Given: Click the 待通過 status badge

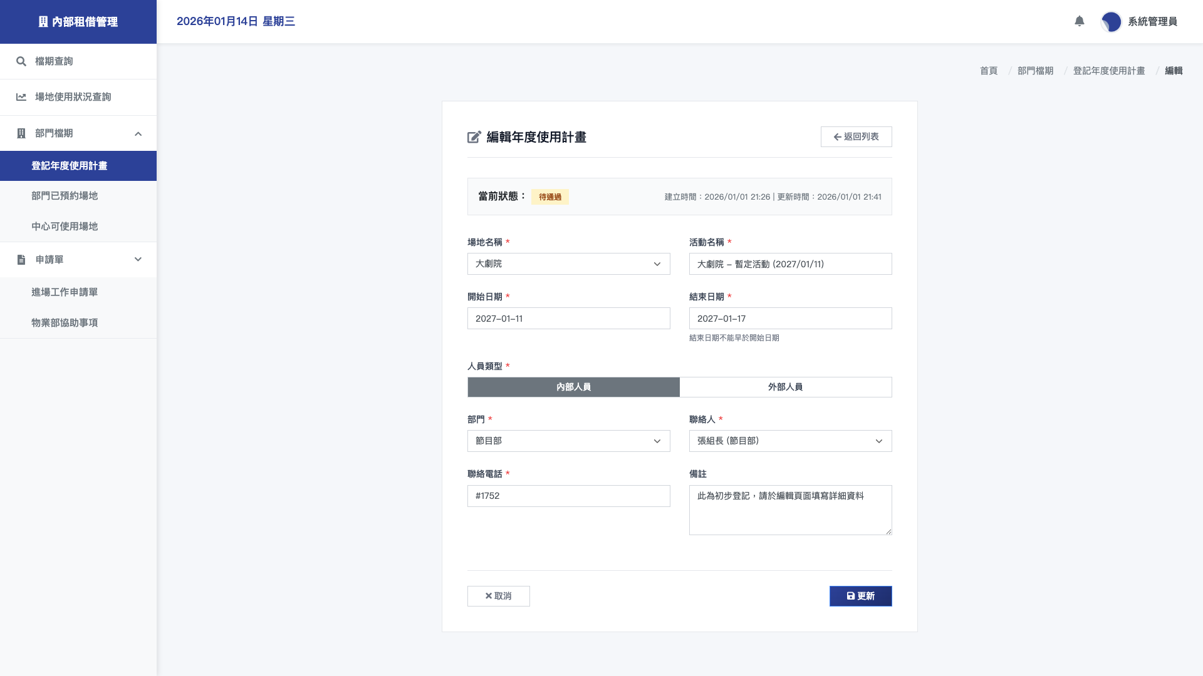Looking at the screenshot, I should pyautogui.click(x=549, y=197).
